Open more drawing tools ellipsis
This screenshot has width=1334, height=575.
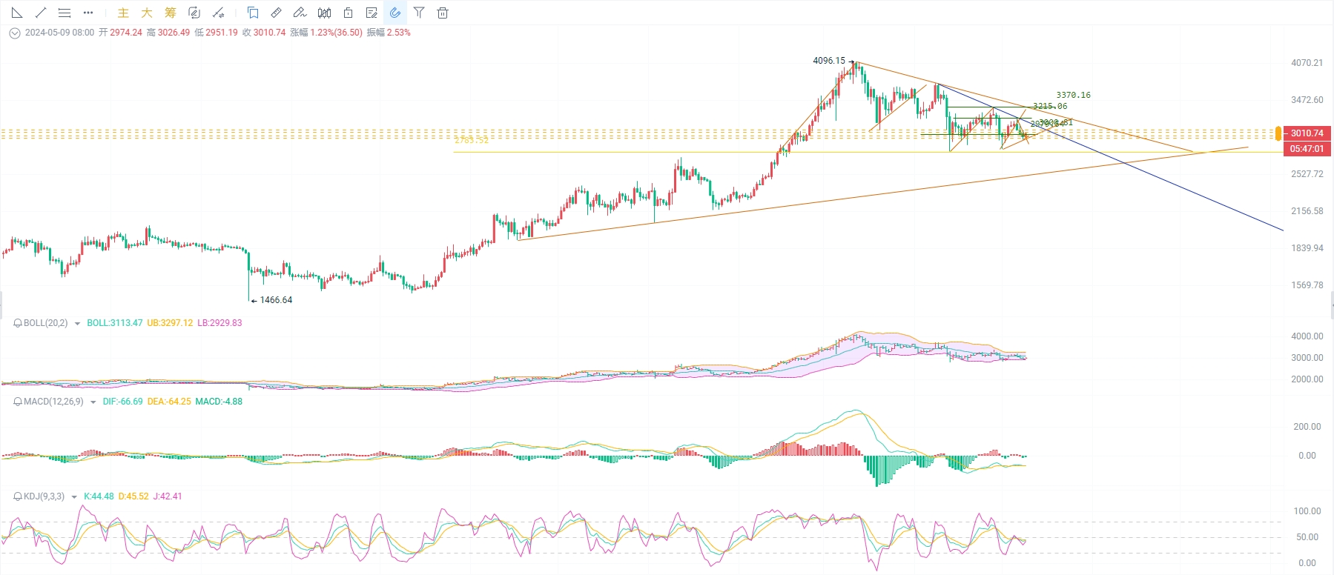88,13
